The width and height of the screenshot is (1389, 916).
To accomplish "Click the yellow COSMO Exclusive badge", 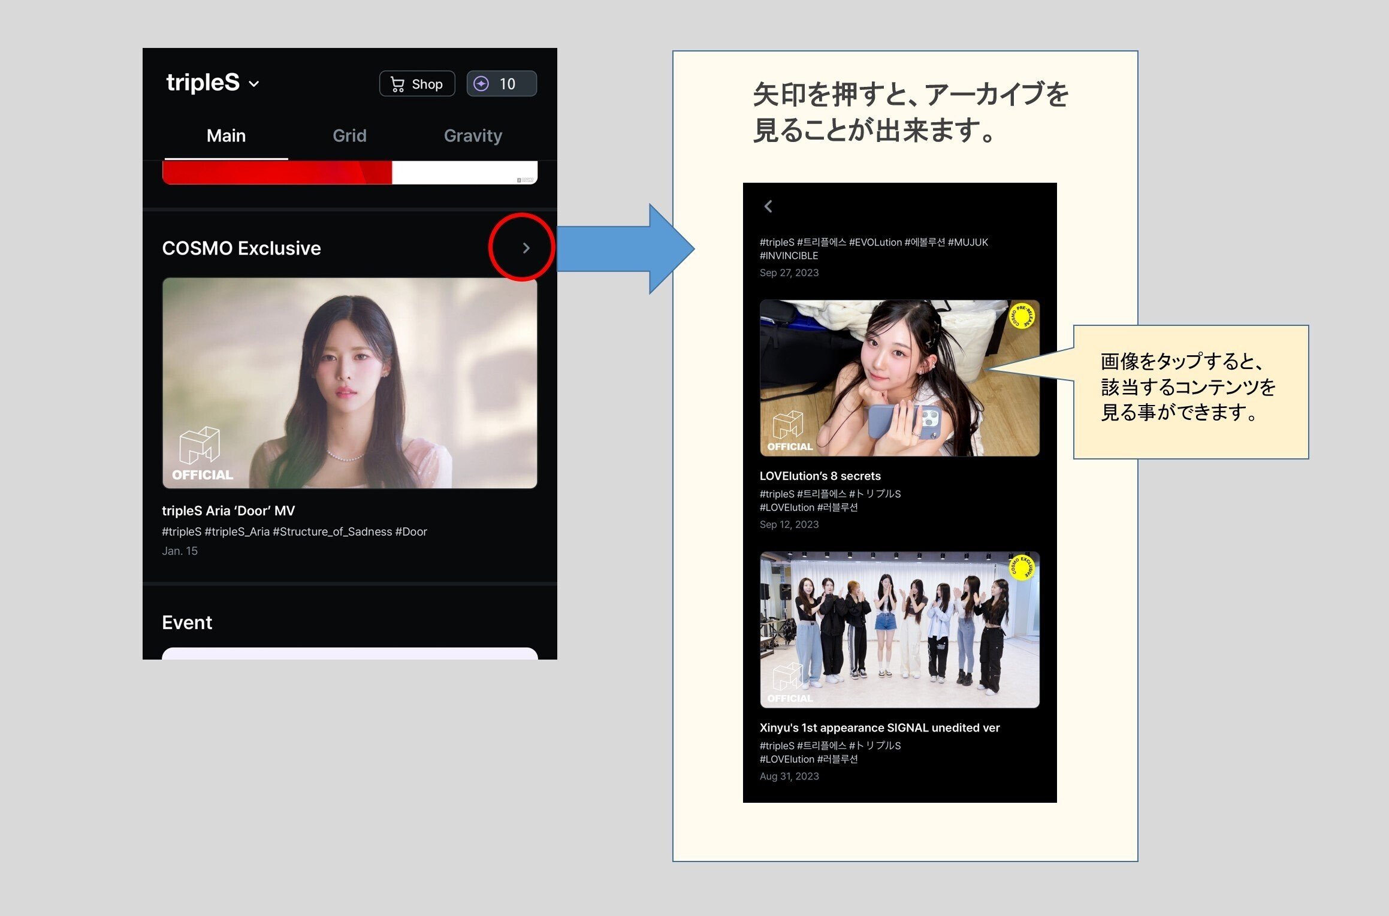I will click(1021, 567).
